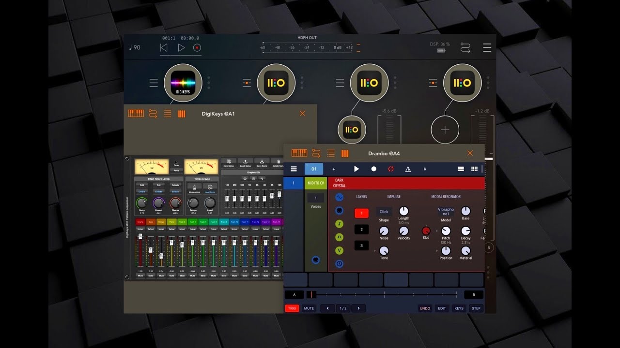Image resolution: width=620 pixels, height=348 pixels.
Task: Toggle the Graphic EQ power button
Action: coord(245,178)
